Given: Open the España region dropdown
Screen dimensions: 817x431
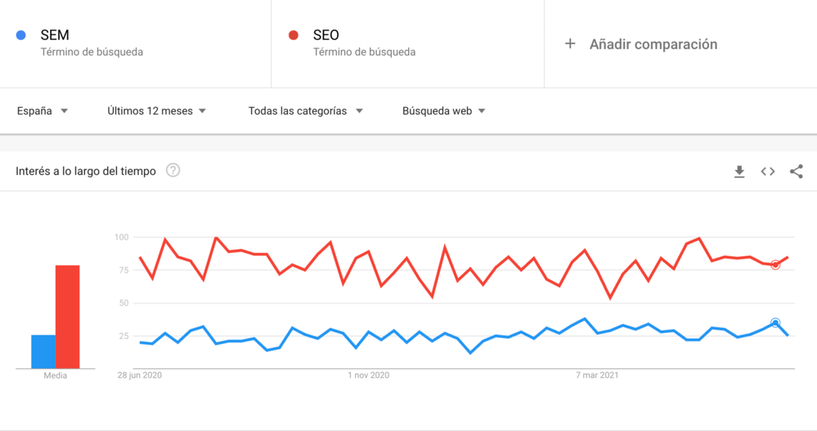Looking at the screenshot, I should point(43,111).
